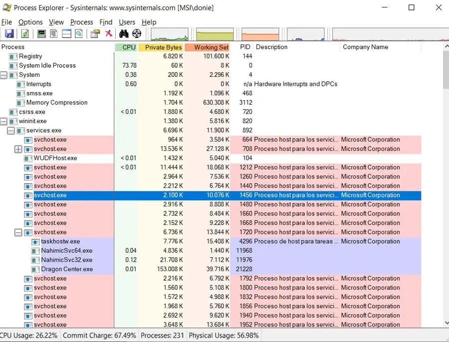Click the icon of svchost.exe PID 1792
This screenshot has height=342, width=449.
28,279
